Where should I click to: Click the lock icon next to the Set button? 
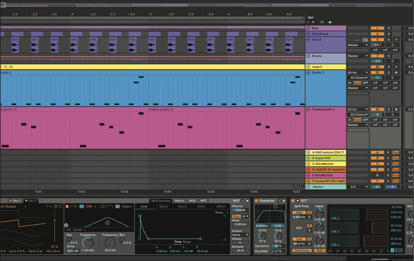coord(330,22)
